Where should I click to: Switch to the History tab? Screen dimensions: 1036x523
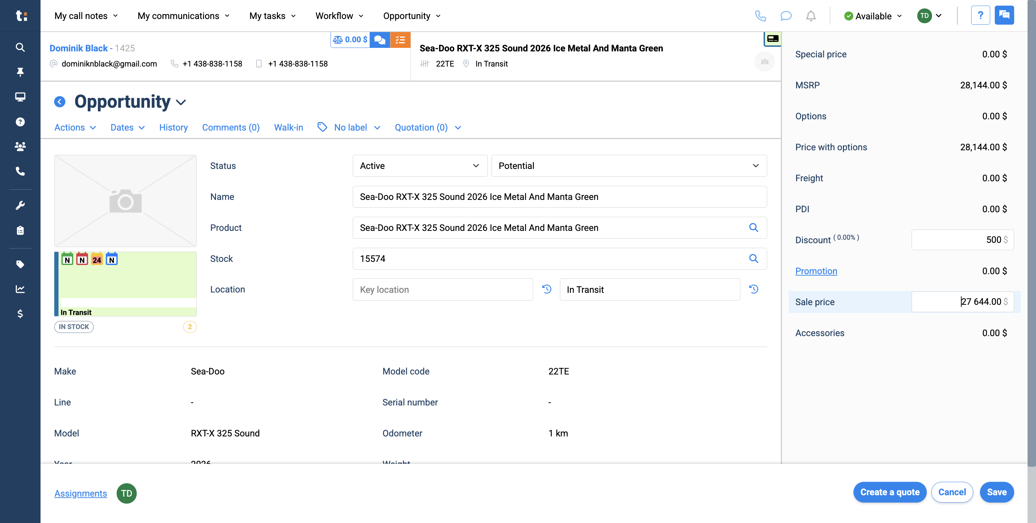click(173, 127)
